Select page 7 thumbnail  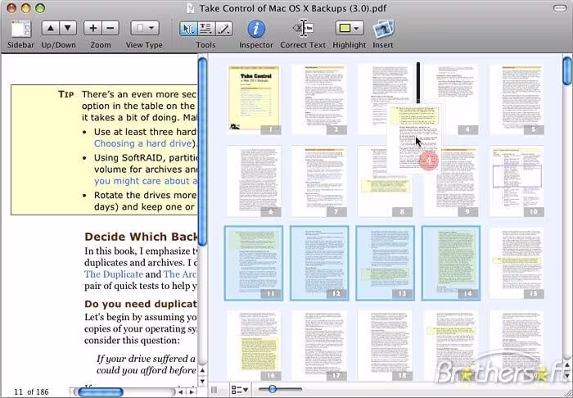pyautogui.click(x=319, y=181)
